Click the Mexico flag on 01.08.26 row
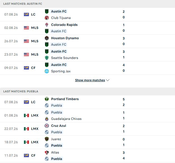This screenshot has width=175, height=163. (26, 115)
